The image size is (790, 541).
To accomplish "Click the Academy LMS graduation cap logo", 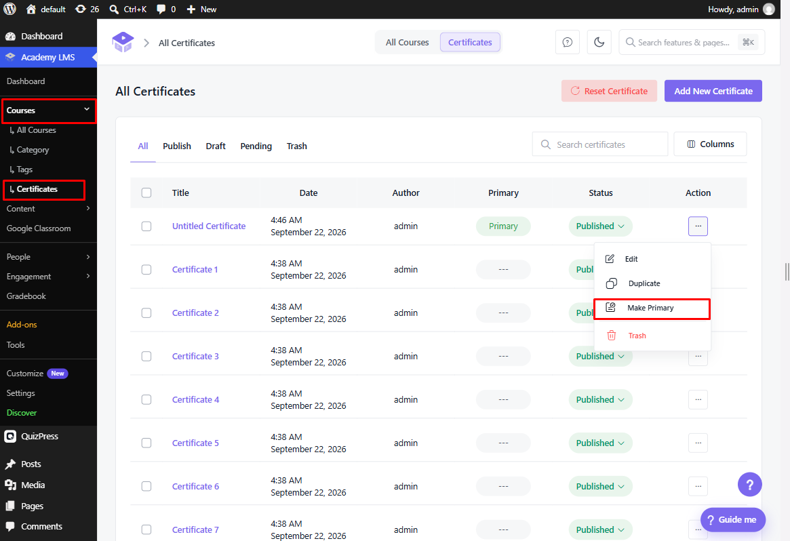I will click(x=123, y=42).
